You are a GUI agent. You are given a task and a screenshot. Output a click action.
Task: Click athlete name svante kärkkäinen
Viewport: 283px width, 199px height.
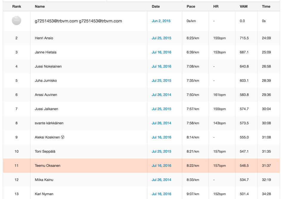tap(49, 123)
